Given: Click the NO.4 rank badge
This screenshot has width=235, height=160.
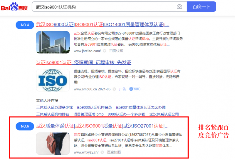Looking at the screenshot, I should pos(25,25).
